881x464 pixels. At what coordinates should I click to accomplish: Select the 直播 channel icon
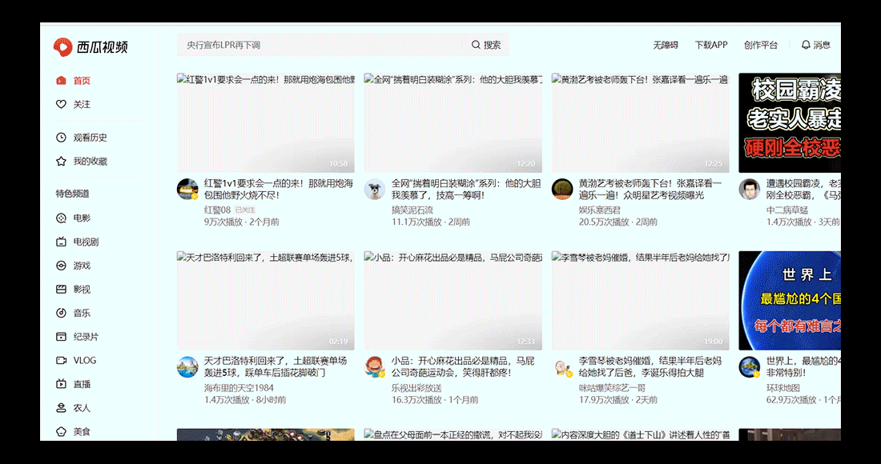tap(61, 384)
